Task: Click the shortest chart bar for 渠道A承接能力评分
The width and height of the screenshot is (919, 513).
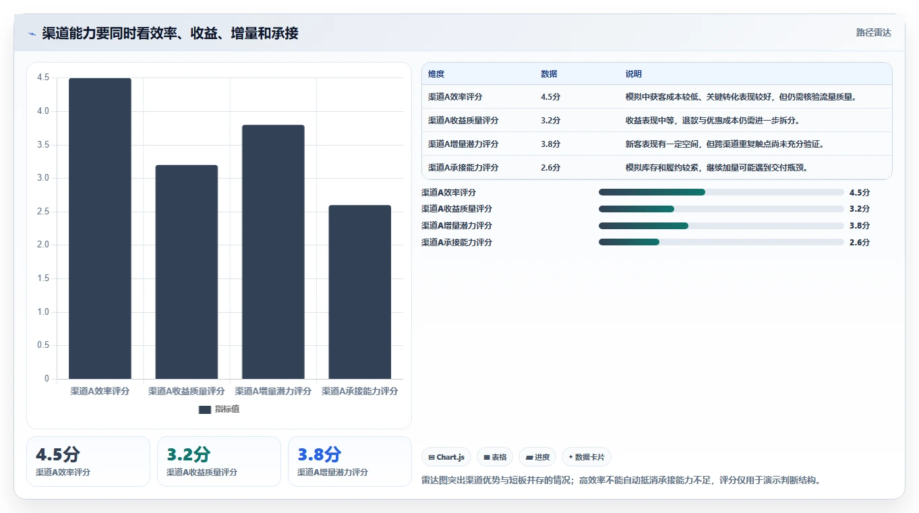Action: pyautogui.click(x=359, y=292)
